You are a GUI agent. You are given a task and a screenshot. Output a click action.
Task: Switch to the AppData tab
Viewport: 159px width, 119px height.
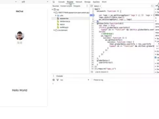click(96, 2)
